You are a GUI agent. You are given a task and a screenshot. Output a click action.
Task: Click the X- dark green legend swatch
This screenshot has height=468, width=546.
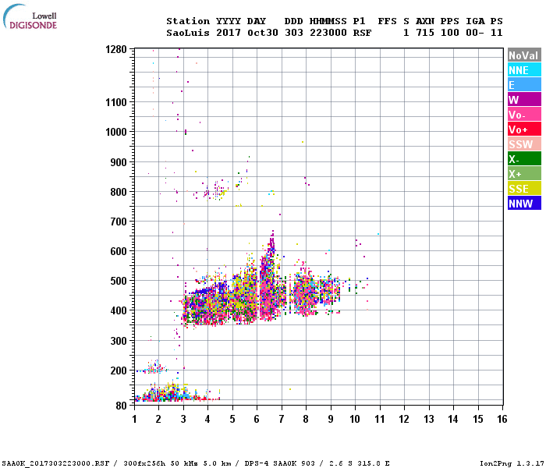pos(524,159)
